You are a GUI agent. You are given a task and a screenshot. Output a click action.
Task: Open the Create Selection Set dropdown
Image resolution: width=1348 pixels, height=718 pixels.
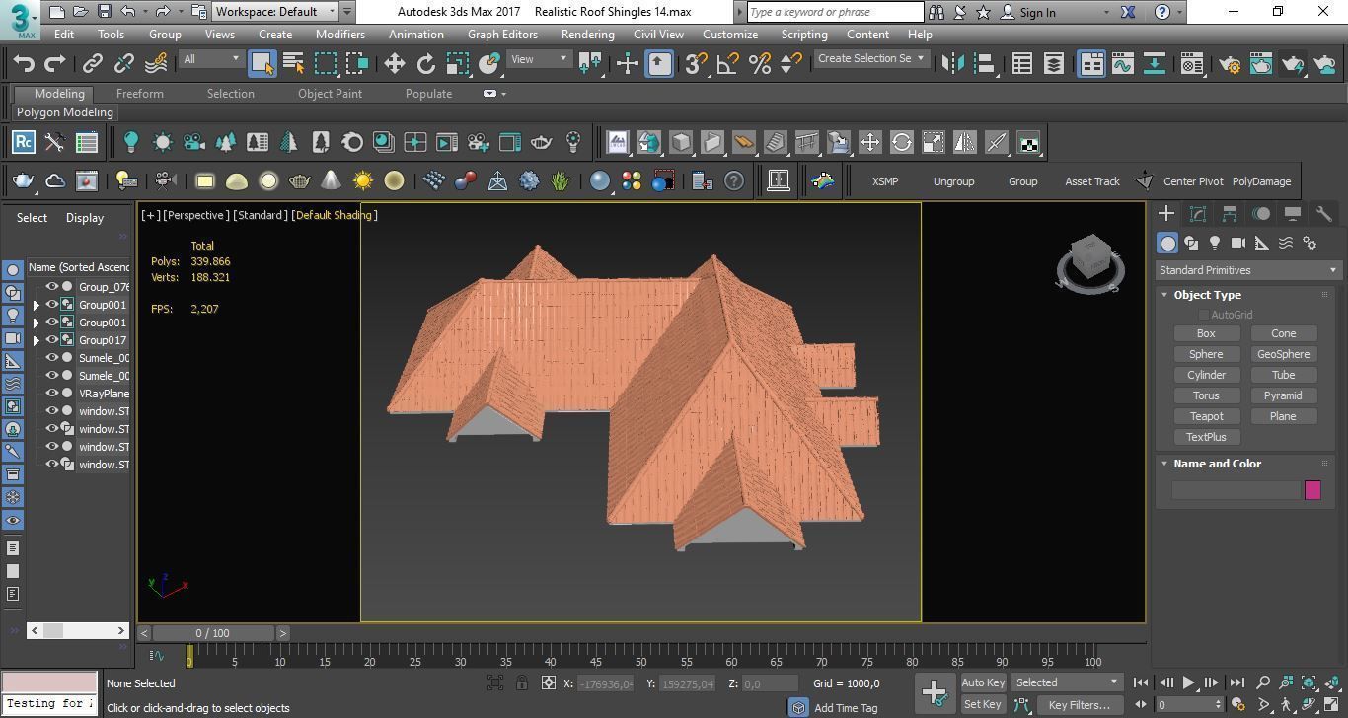click(x=871, y=59)
